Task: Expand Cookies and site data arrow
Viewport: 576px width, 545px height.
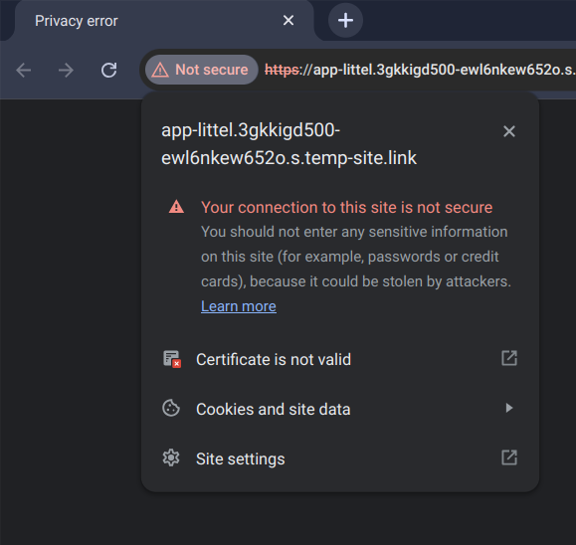Action: (509, 408)
